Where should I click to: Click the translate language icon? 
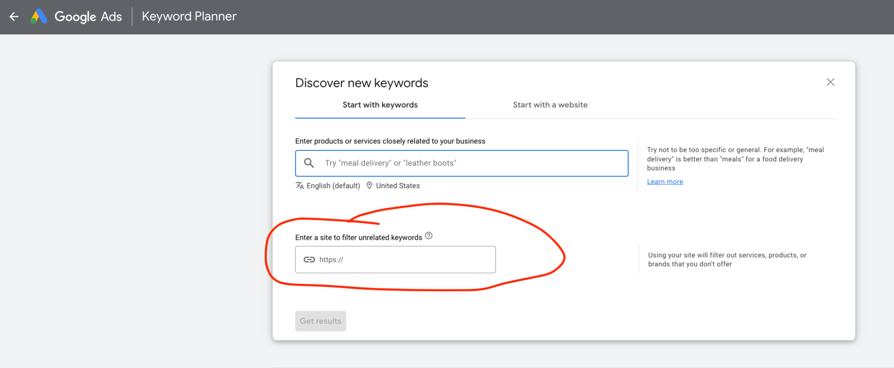point(299,186)
